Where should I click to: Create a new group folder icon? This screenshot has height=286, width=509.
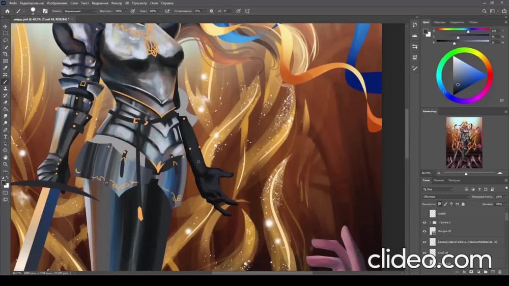pyautogui.click(x=486, y=272)
